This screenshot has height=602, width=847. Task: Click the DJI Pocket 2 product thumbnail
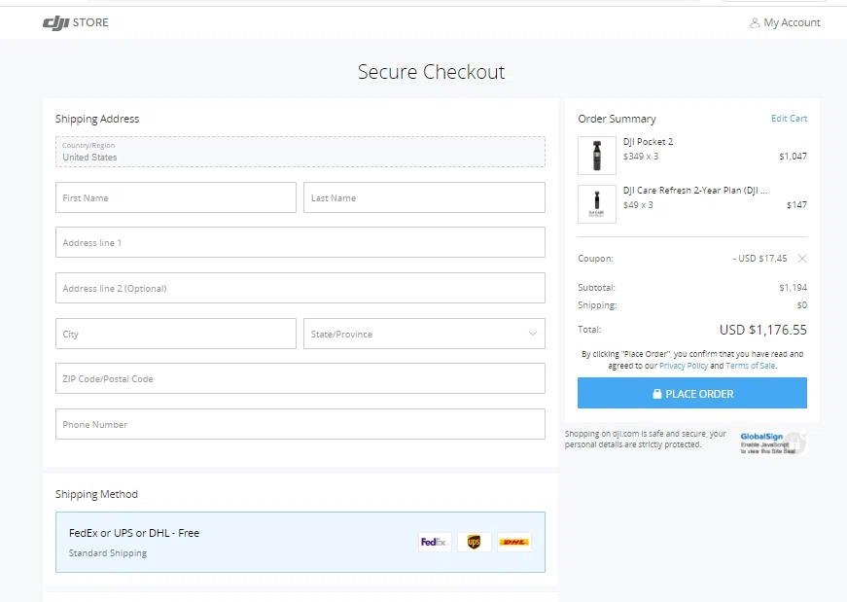point(596,156)
